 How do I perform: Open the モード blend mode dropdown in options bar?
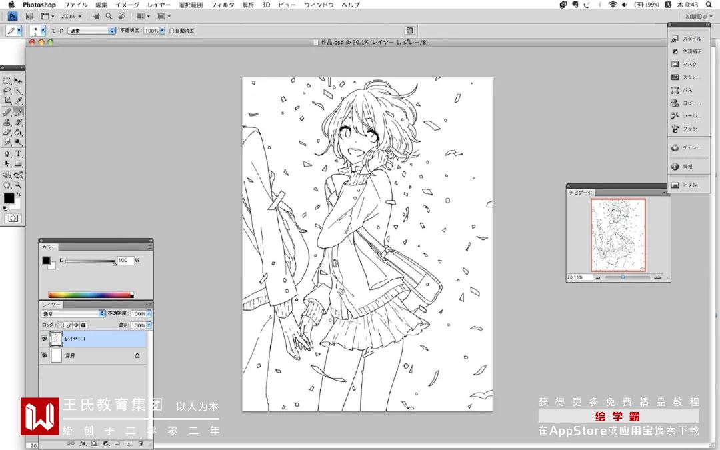[x=91, y=31]
